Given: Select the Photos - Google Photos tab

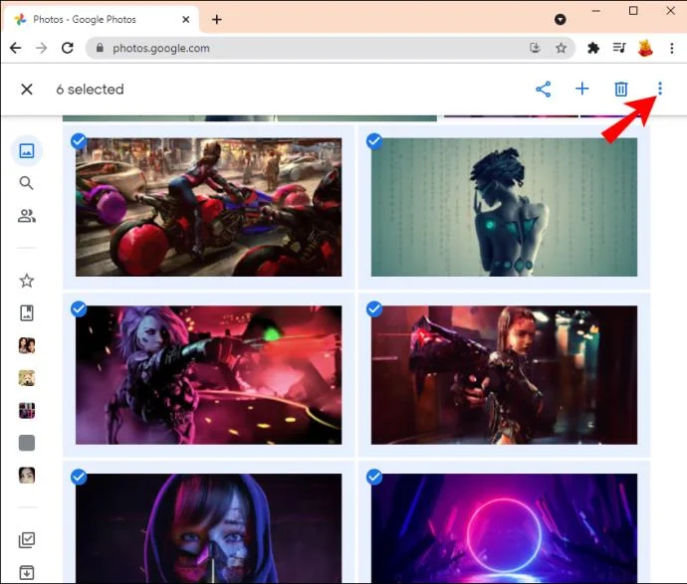Looking at the screenshot, I should [x=102, y=19].
